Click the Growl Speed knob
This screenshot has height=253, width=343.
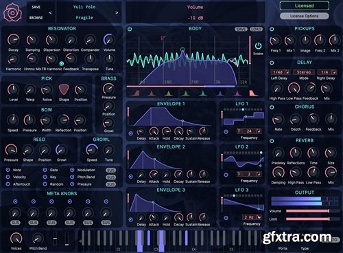click(x=92, y=150)
